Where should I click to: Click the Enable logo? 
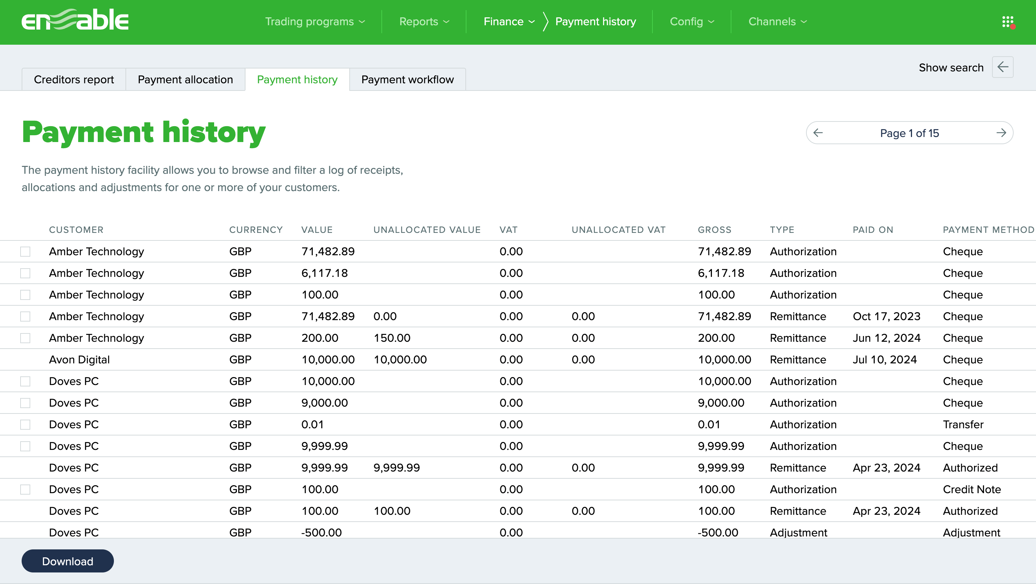point(75,20)
